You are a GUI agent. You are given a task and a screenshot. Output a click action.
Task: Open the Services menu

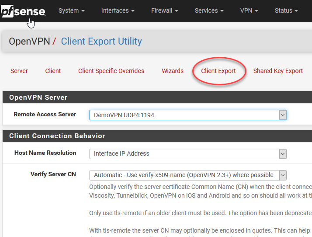pos(209,10)
